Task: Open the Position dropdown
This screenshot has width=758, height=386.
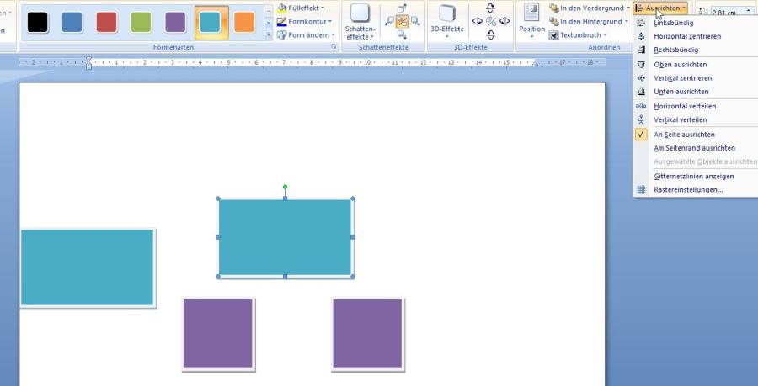Action: coord(531,22)
